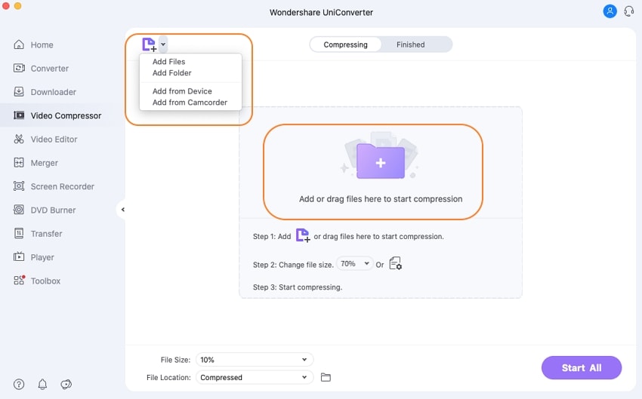The width and height of the screenshot is (642, 399).
Task: Close the window with the red button
Action: tap(5, 6)
